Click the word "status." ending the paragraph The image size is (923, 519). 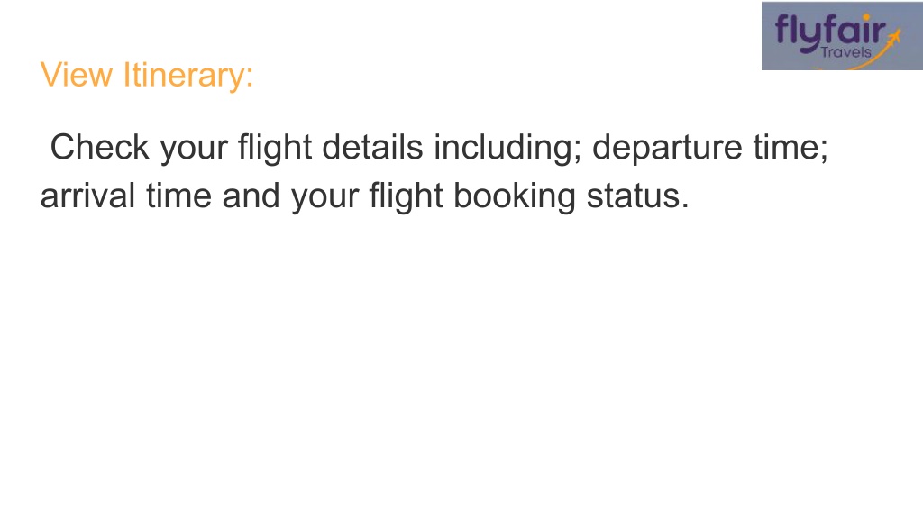pyautogui.click(x=637, y=196)
